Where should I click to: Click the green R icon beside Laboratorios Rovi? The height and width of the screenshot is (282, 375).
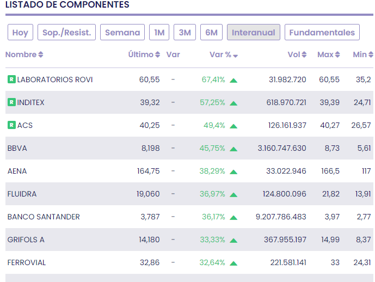[x=11, y=79]
